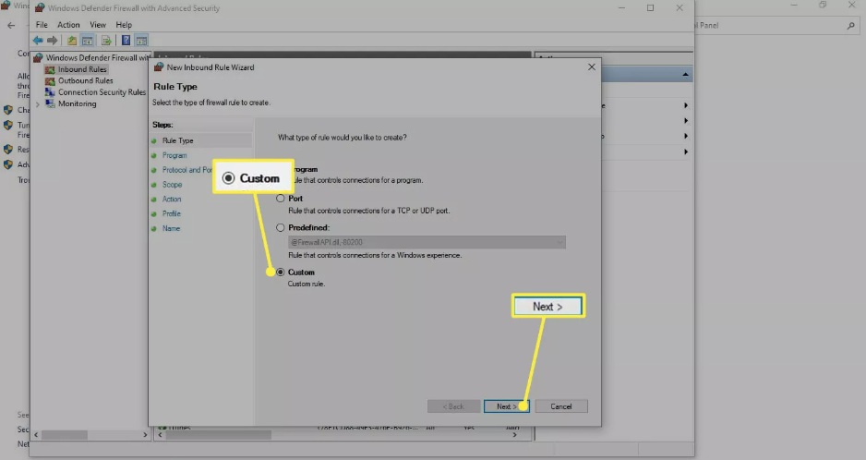Screen dimensions: 866x460
Task: Click the rules list scrollbar left arrow
Action: click(160, 435)
